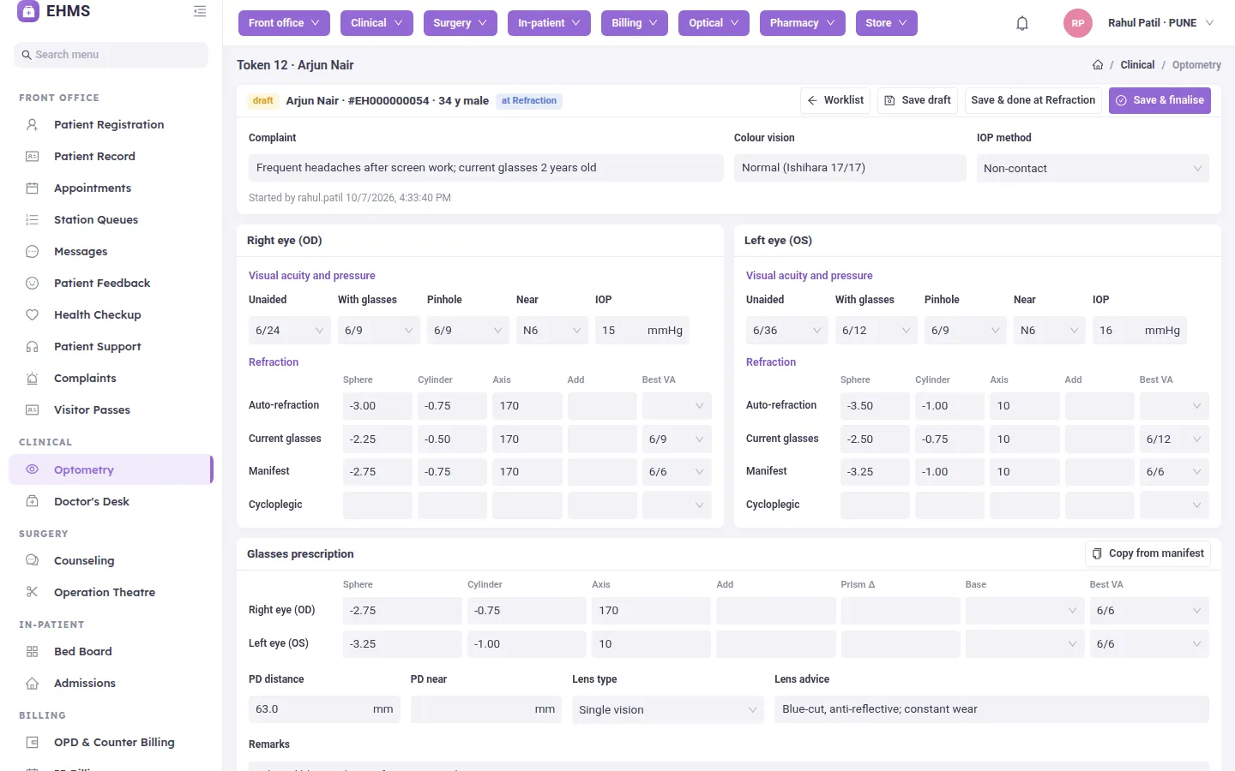This screenshot has width=1235, height=771.
Task: Click the Patient Record card icon
Action: pos(33,156)
